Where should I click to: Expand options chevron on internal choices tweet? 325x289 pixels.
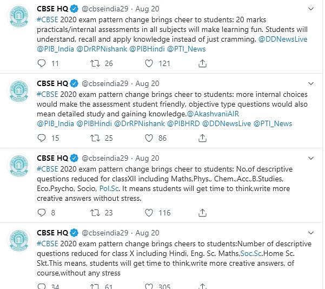(311, 83)
